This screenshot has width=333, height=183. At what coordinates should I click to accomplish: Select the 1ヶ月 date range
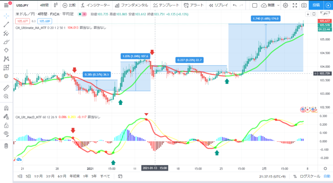point(38,176)
